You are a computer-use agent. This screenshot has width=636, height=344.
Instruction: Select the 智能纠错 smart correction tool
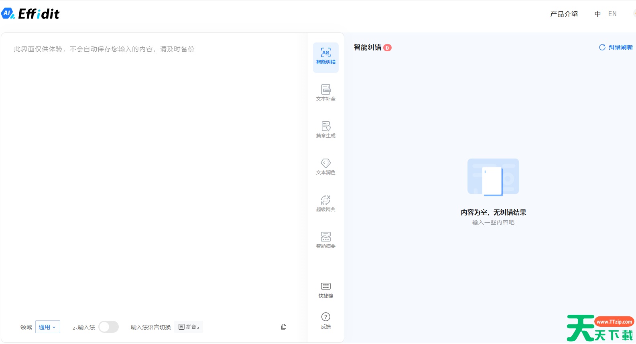pos(325,57)
